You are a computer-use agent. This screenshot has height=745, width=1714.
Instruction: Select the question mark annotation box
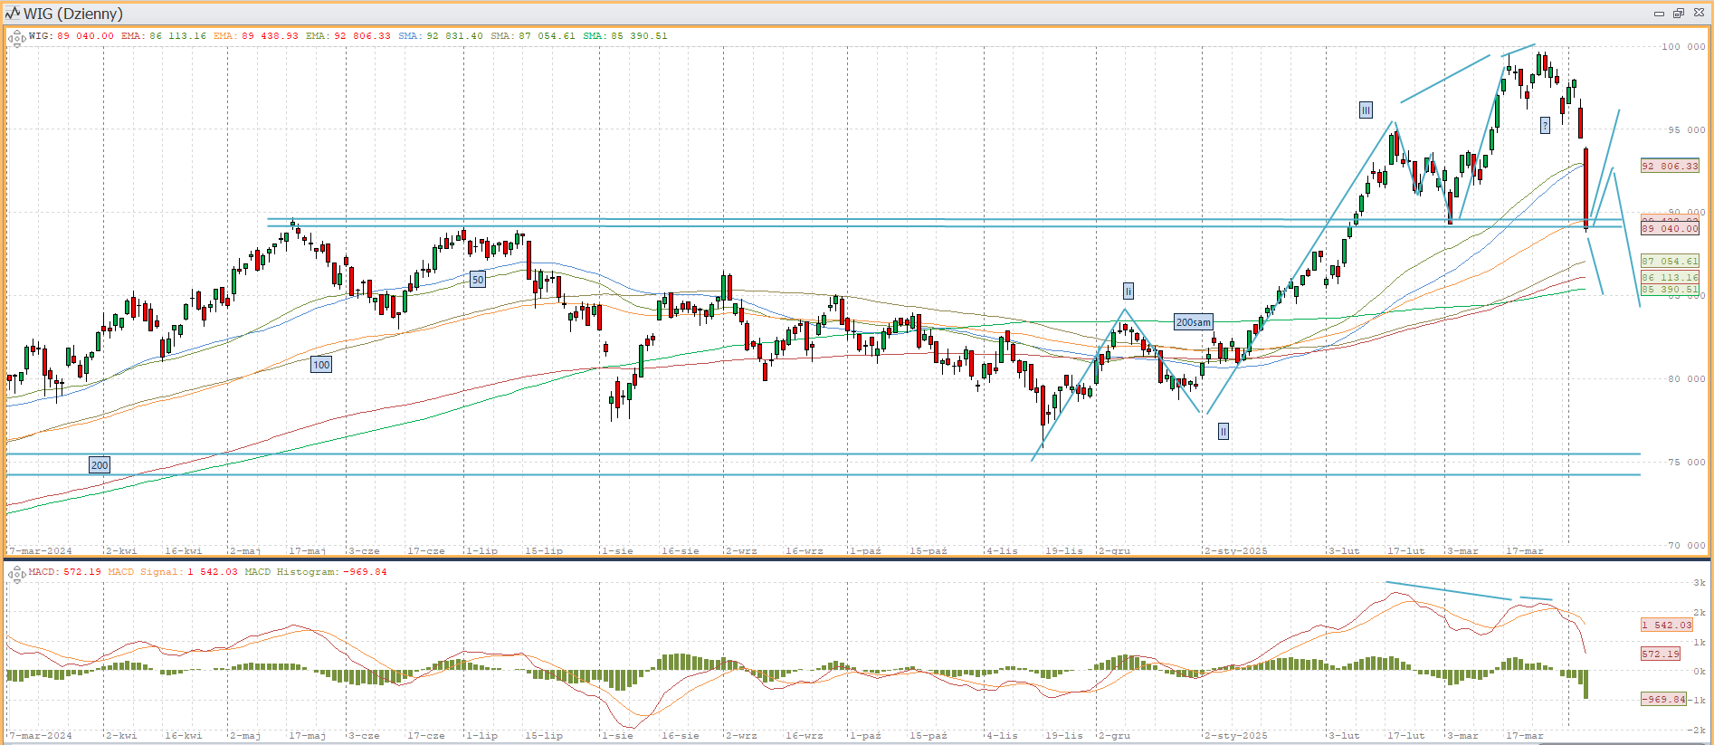[1545, 126]
